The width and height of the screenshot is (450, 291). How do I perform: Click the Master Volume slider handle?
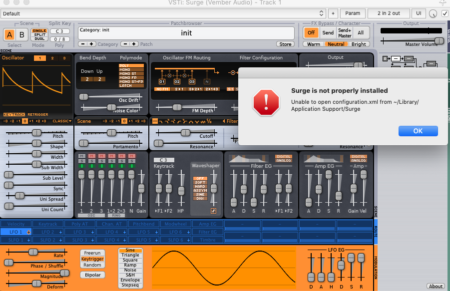click(439, 41)
